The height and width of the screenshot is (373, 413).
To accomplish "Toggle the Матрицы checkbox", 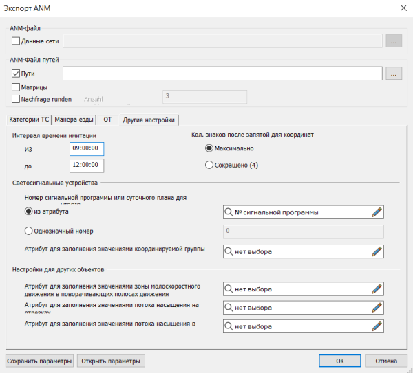I will 17,87.
